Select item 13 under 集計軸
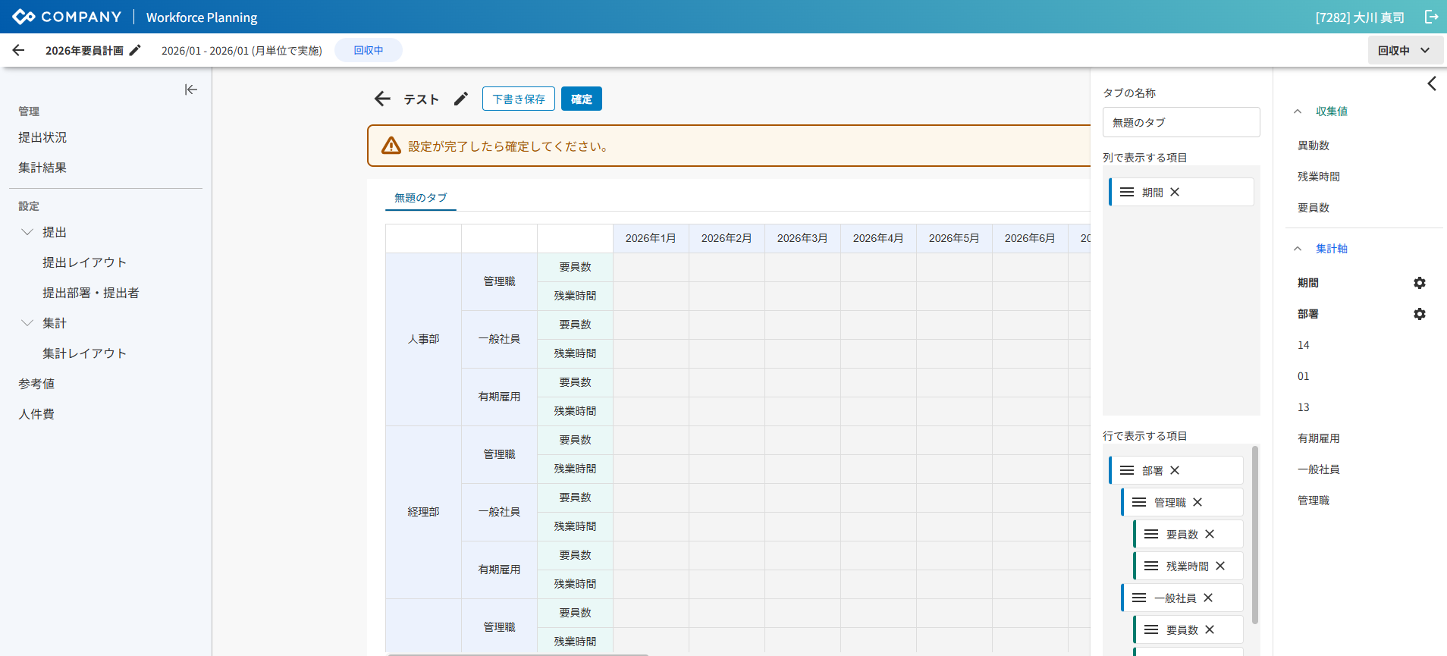This screenshot has width=1447, height=656. coord(1304,407)
